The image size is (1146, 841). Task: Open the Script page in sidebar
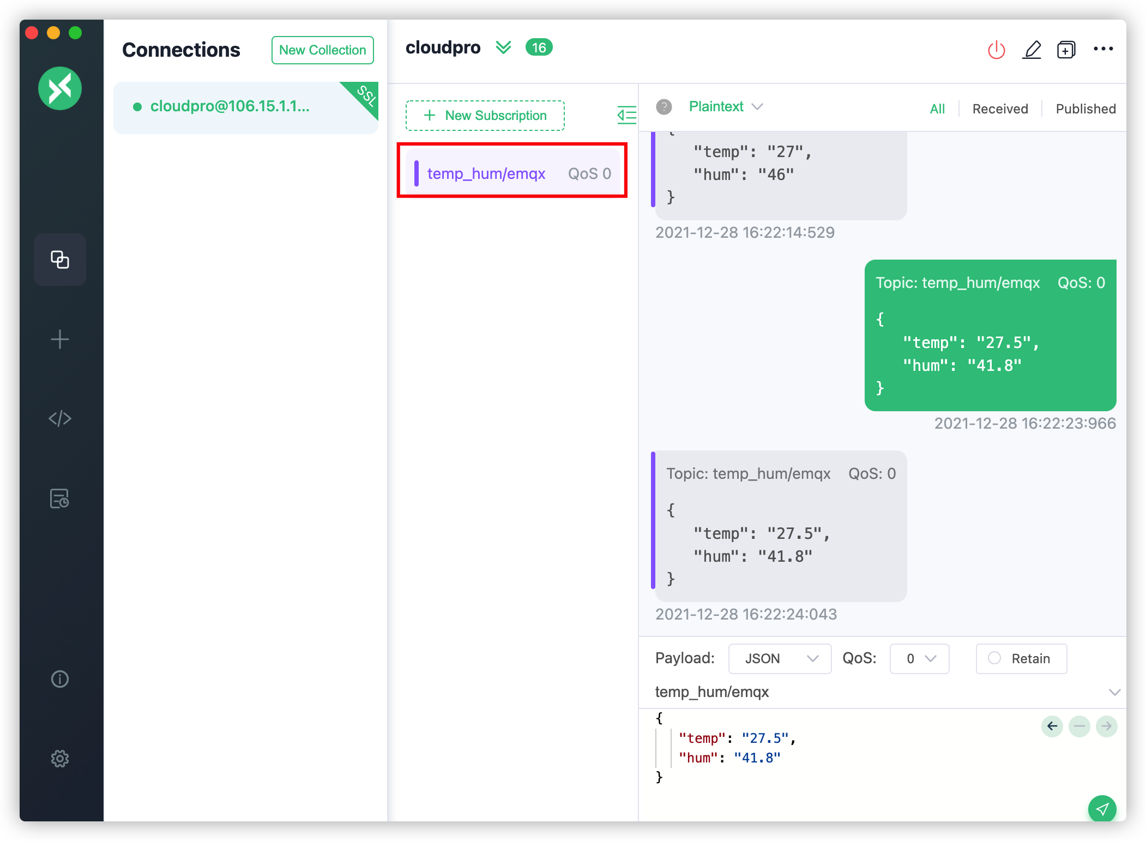[60, 418]
